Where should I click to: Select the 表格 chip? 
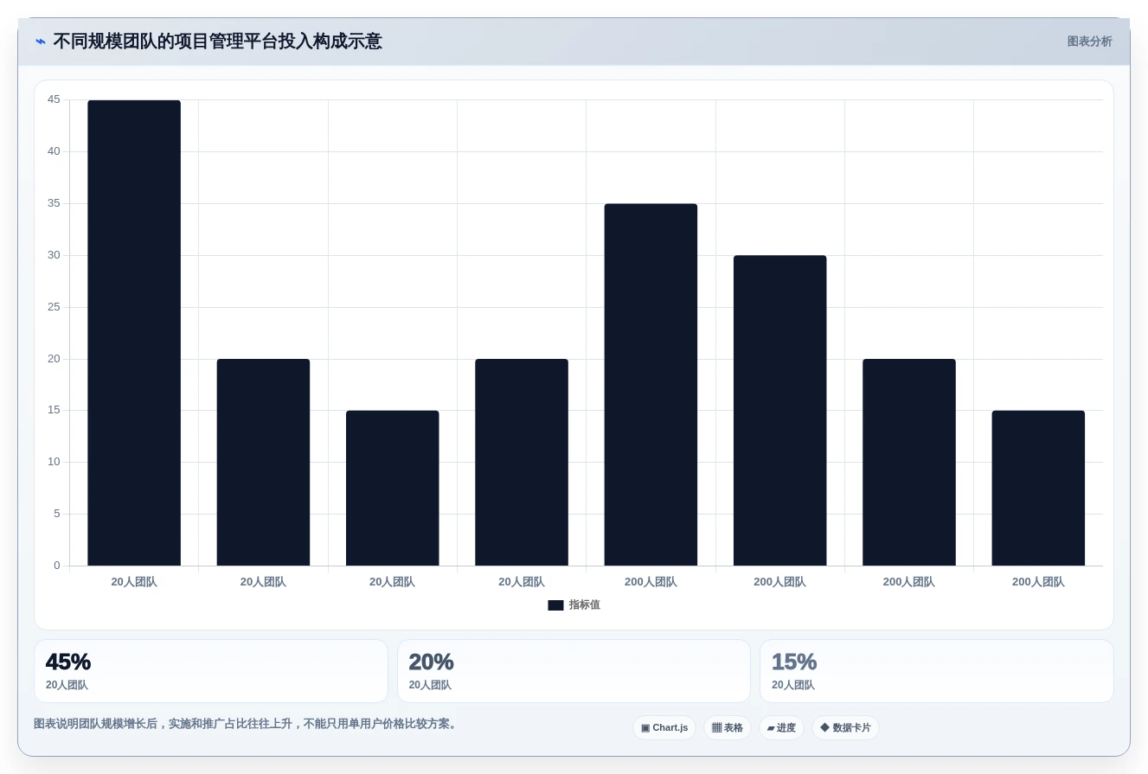tap(728, 728)
